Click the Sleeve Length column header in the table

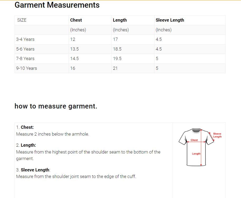pos(170,20)
